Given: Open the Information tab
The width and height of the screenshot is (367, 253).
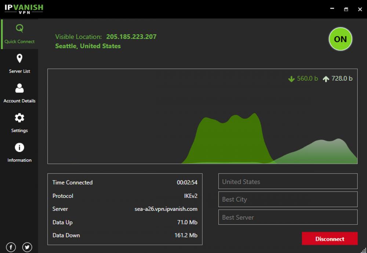Looking at the screenshot, I should pyautogui.click(x=19, y=153).
